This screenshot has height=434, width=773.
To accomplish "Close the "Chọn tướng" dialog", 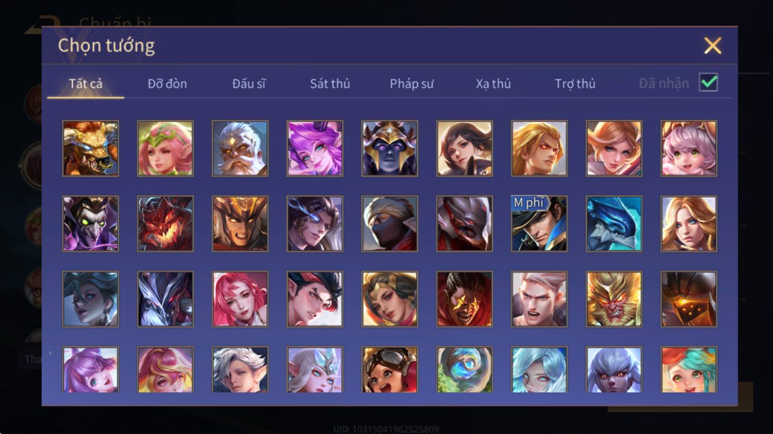I will 712,45.
